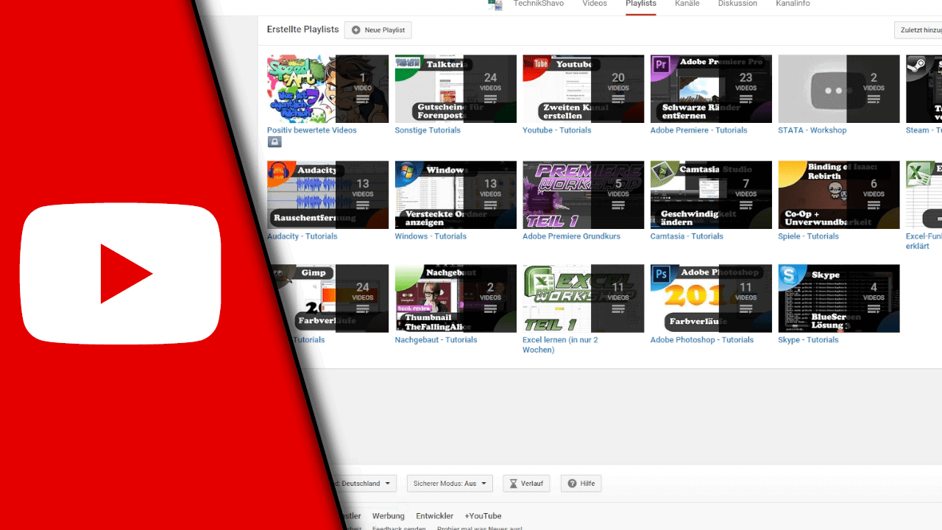
Task: Open the Adobe Premiere Grundkurs thumbnail
Action: click(x=583, y=195)
